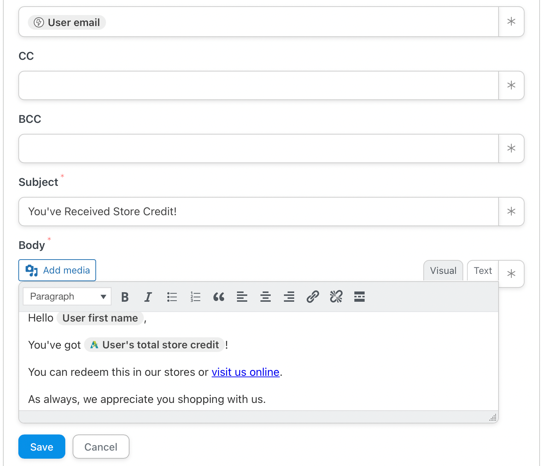This screenshot has width=544, height=466.
Task: Align text to the right
Action: point(289,297)
